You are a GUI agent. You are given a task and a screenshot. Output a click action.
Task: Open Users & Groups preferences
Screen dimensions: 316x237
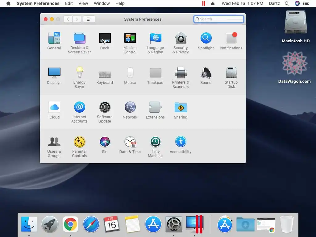[54, 147]
